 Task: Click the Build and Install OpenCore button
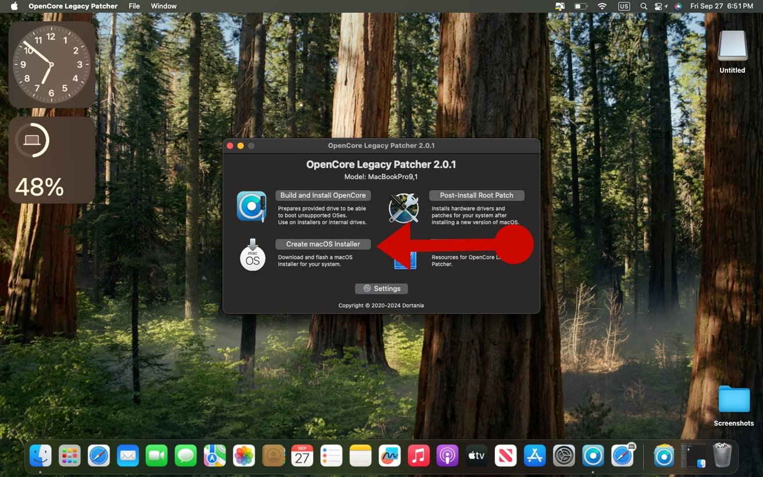[x=323, y=195]
